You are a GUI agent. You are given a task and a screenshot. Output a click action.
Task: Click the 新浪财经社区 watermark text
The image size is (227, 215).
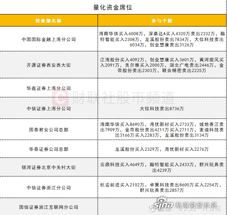click(196, 205)
